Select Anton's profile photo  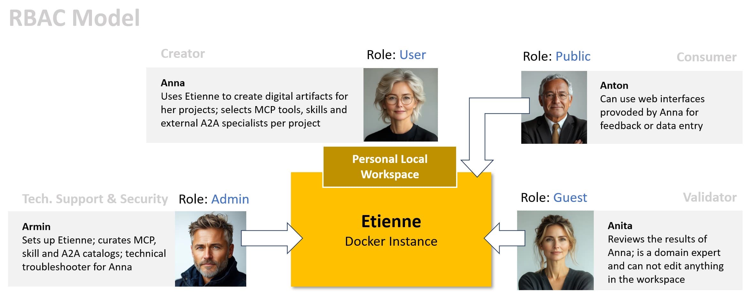(x=554, y=107)
